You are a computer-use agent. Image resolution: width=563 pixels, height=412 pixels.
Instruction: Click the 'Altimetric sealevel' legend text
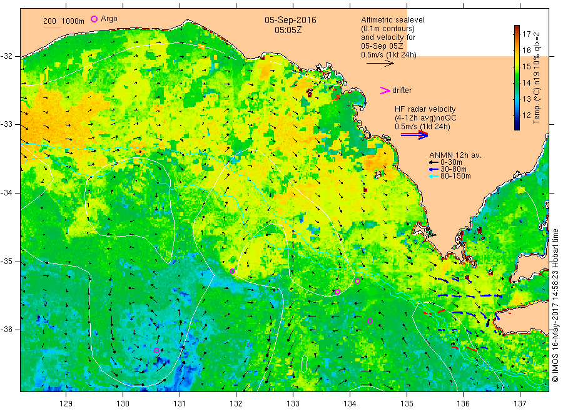pos(393,20)
